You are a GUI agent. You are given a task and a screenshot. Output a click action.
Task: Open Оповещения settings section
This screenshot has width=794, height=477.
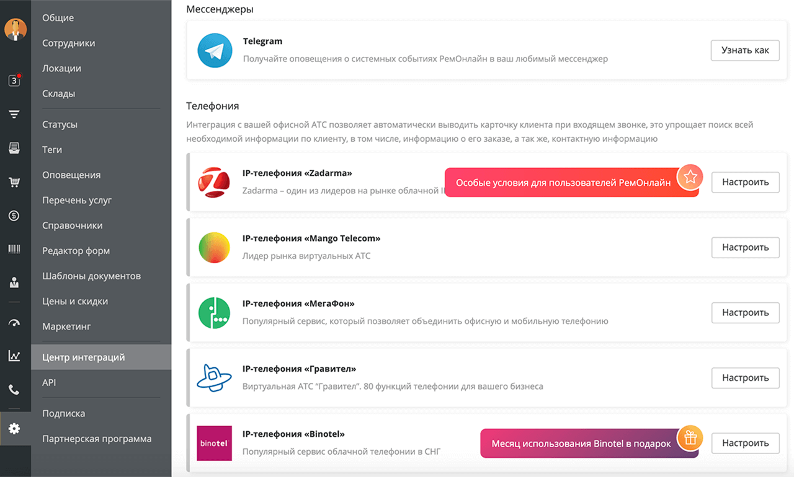coord(71,175)
